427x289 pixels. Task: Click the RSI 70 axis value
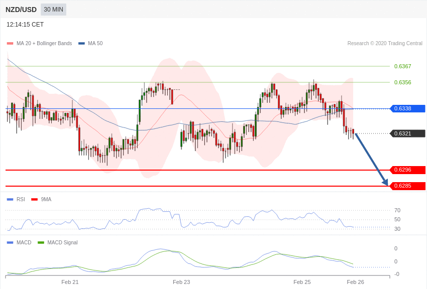tap(397, 210)
